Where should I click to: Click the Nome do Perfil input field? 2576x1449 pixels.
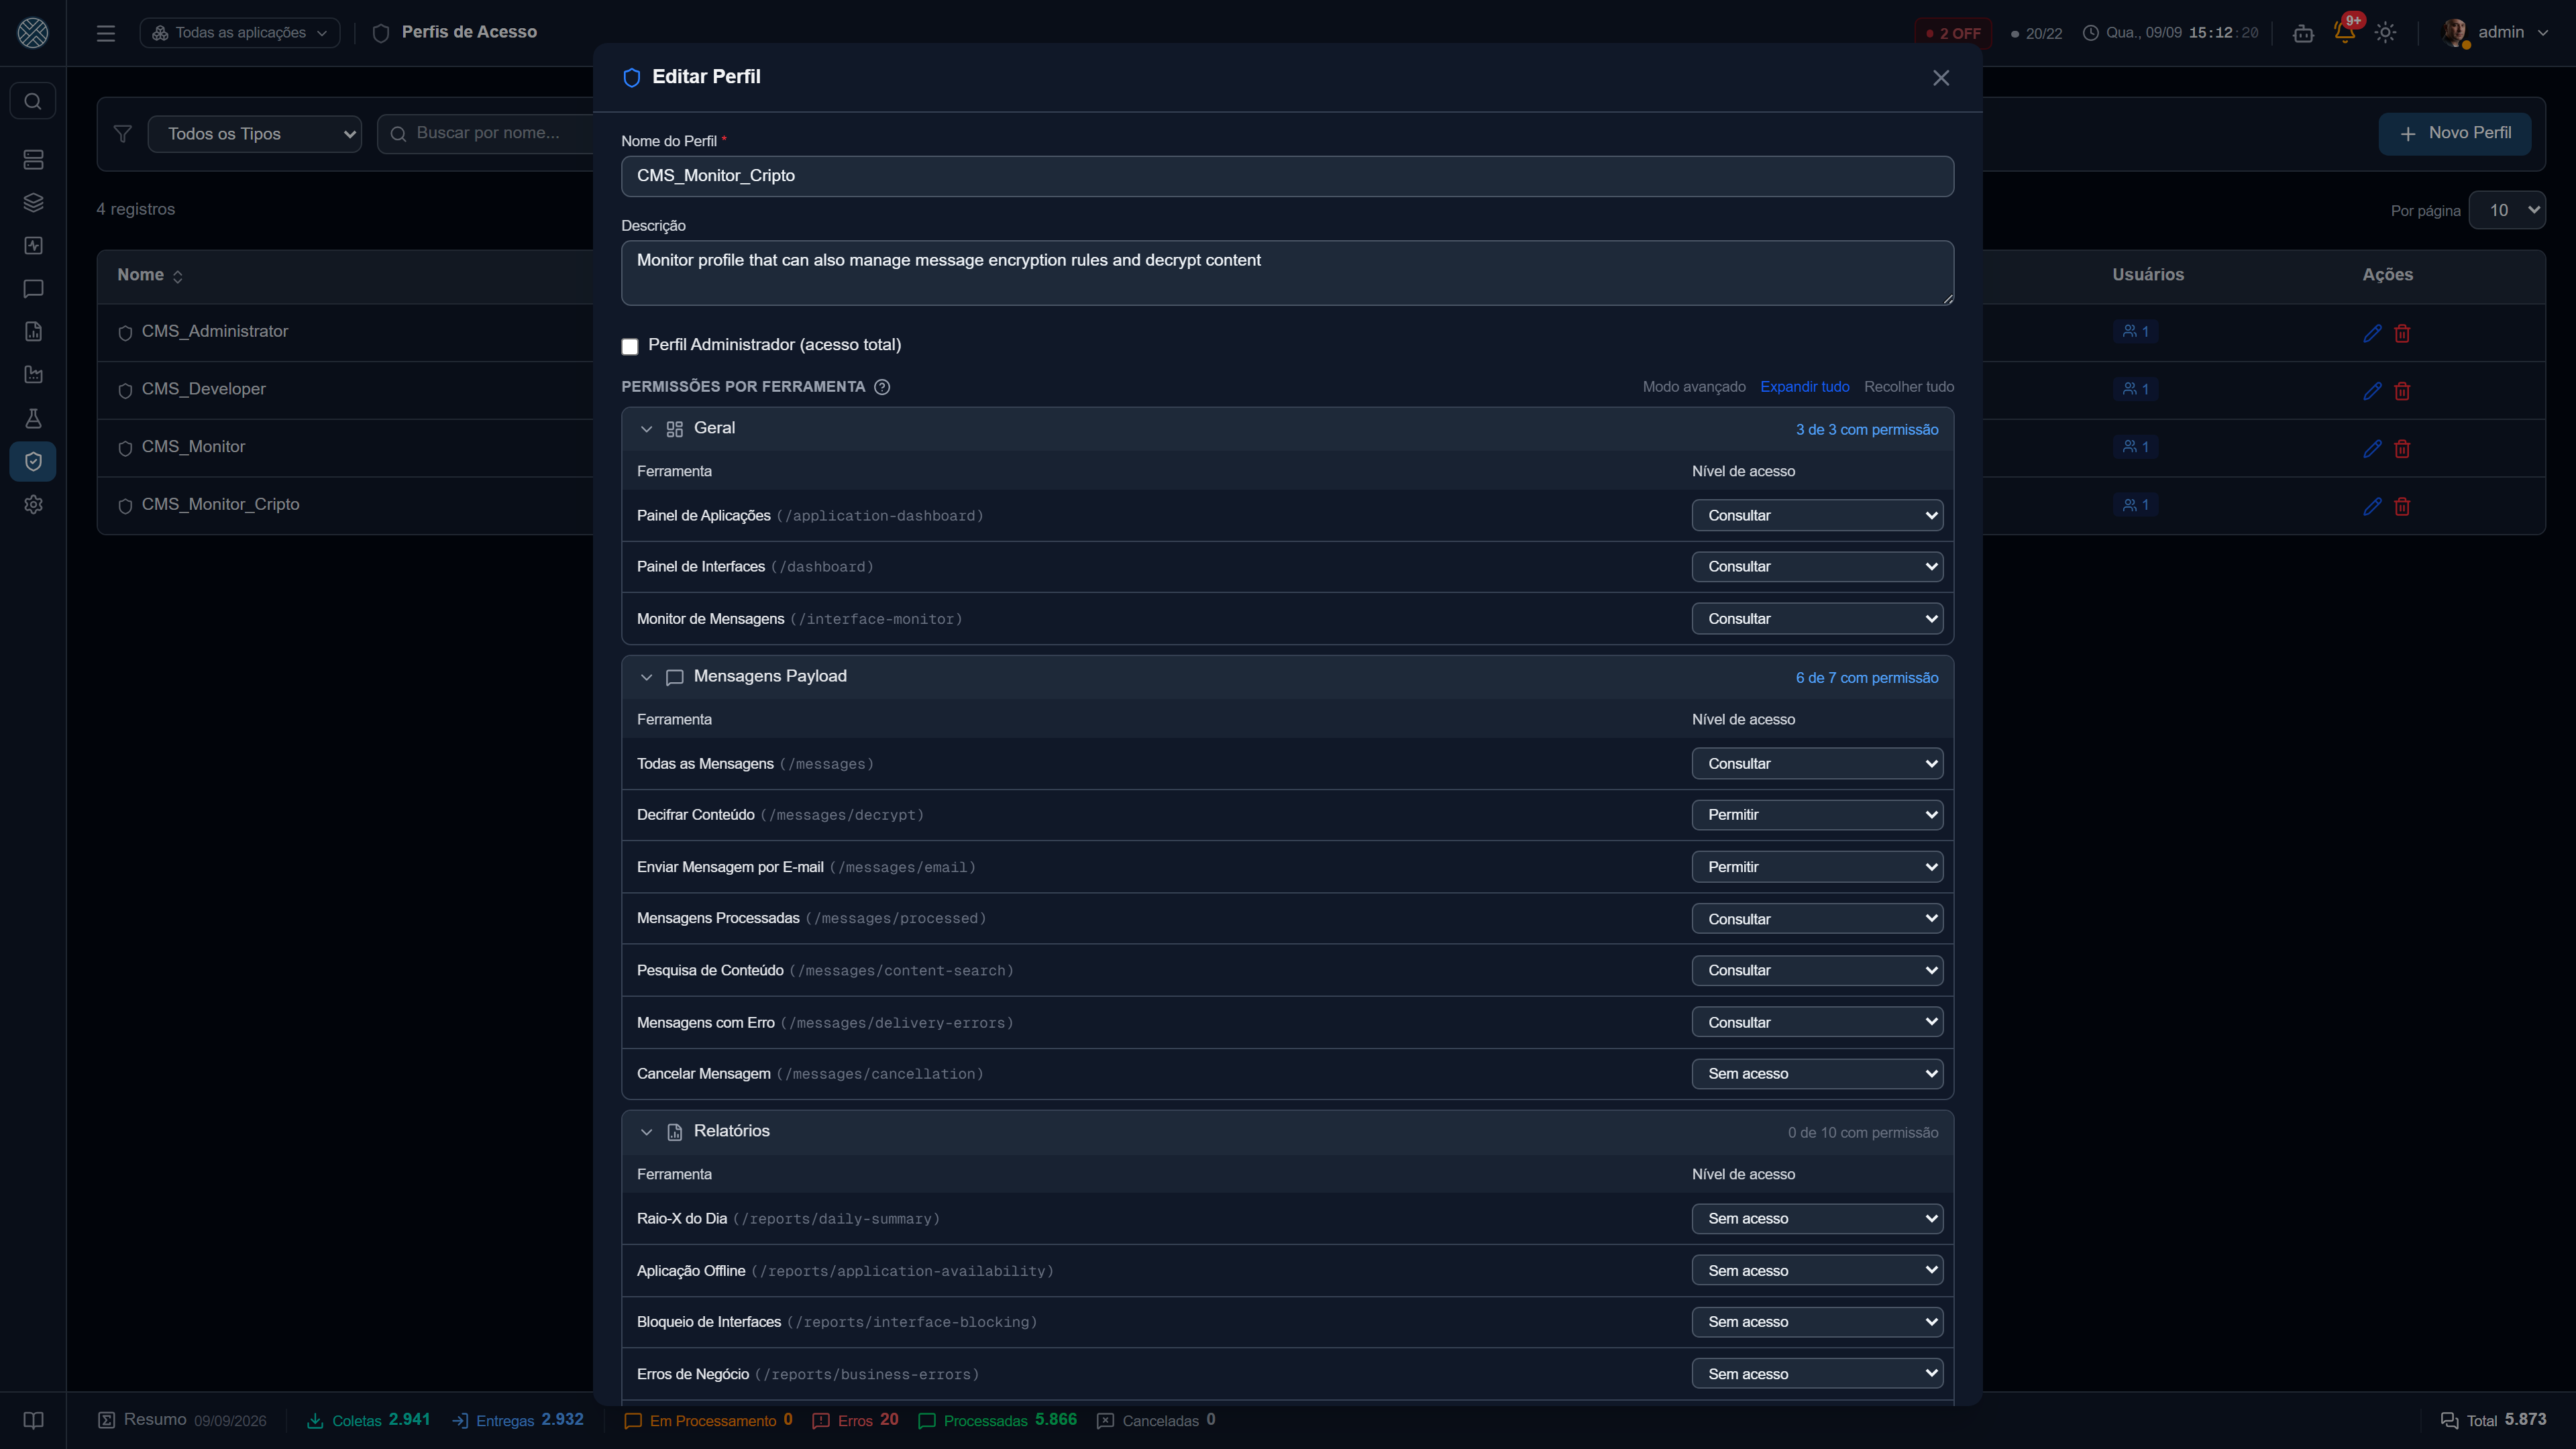[x=1287, y=176]
